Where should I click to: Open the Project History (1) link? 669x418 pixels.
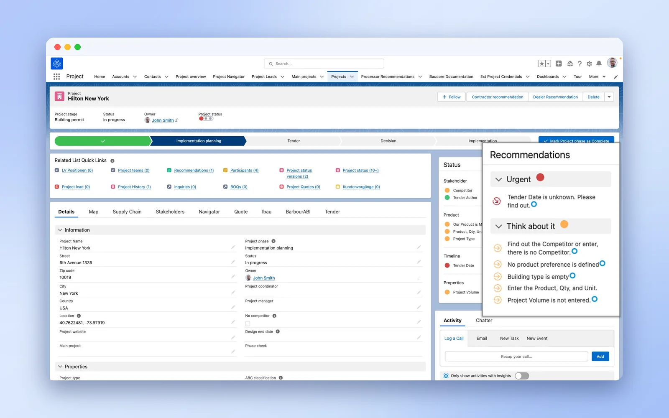click(134, 187)
